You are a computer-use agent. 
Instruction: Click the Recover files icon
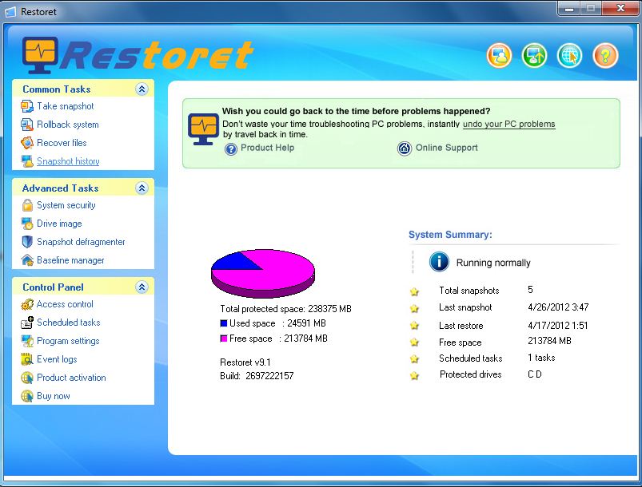[27, 143]
